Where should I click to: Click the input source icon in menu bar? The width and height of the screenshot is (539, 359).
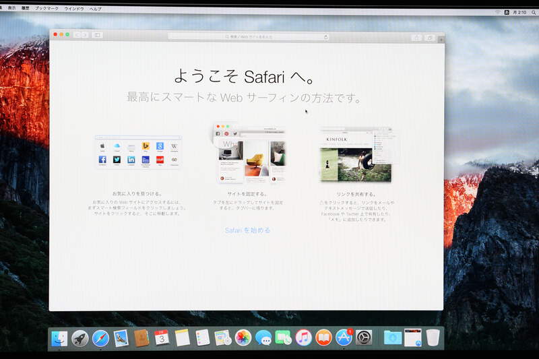pos(507,12)
